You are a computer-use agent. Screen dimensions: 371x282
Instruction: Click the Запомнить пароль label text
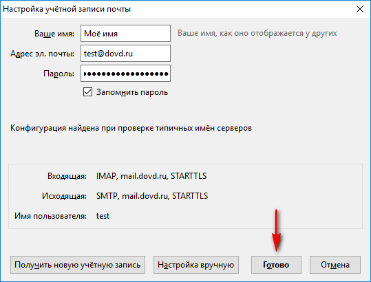(x=132, y=92)
